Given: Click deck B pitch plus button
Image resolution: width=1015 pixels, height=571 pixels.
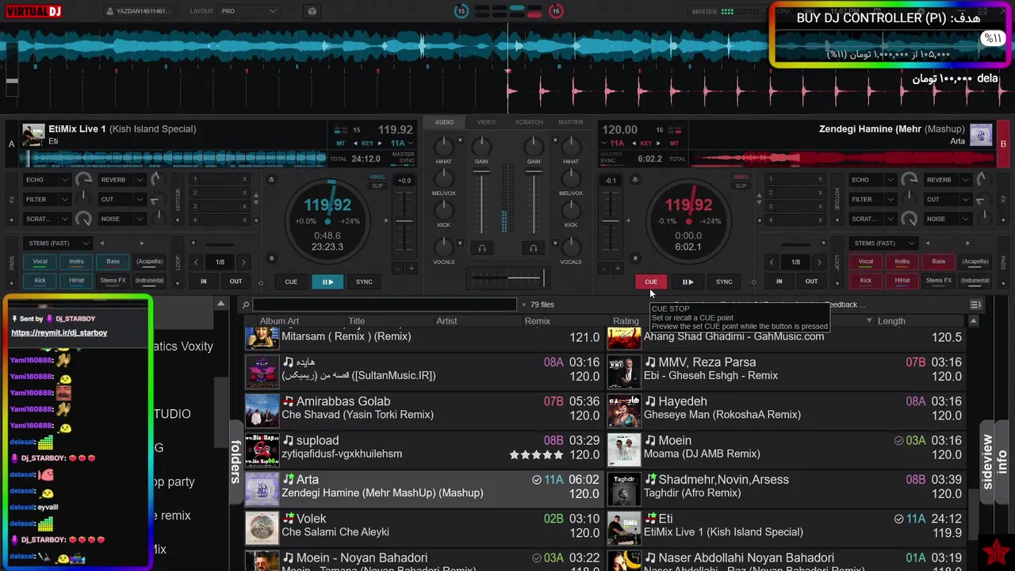Looking at the screenshot, I should pyautogui.click(x=617, y=269).
